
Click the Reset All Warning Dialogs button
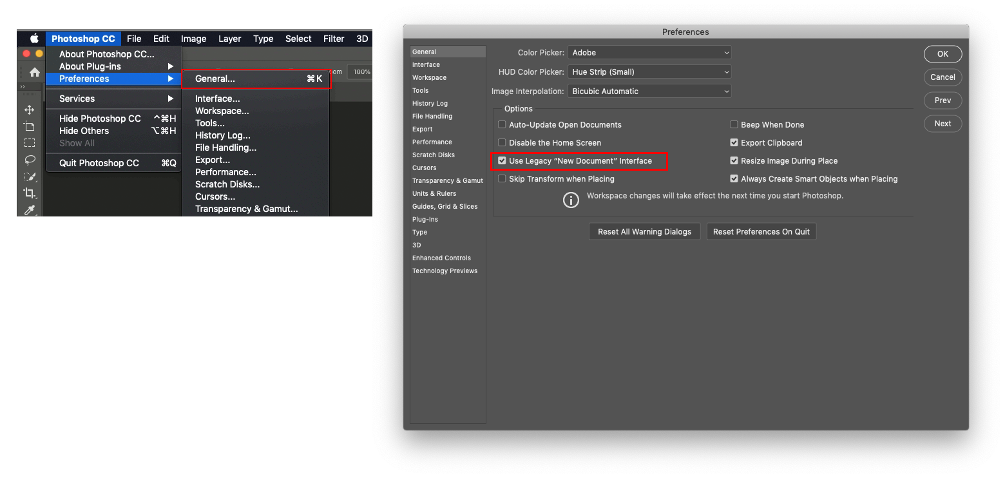click(644, 231)
